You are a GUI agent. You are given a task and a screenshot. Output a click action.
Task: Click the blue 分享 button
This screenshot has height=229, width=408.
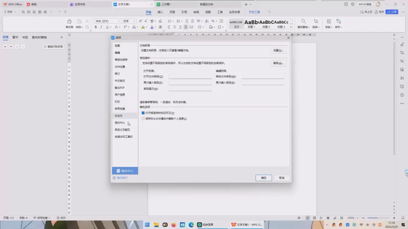click(x=392, y=12)
